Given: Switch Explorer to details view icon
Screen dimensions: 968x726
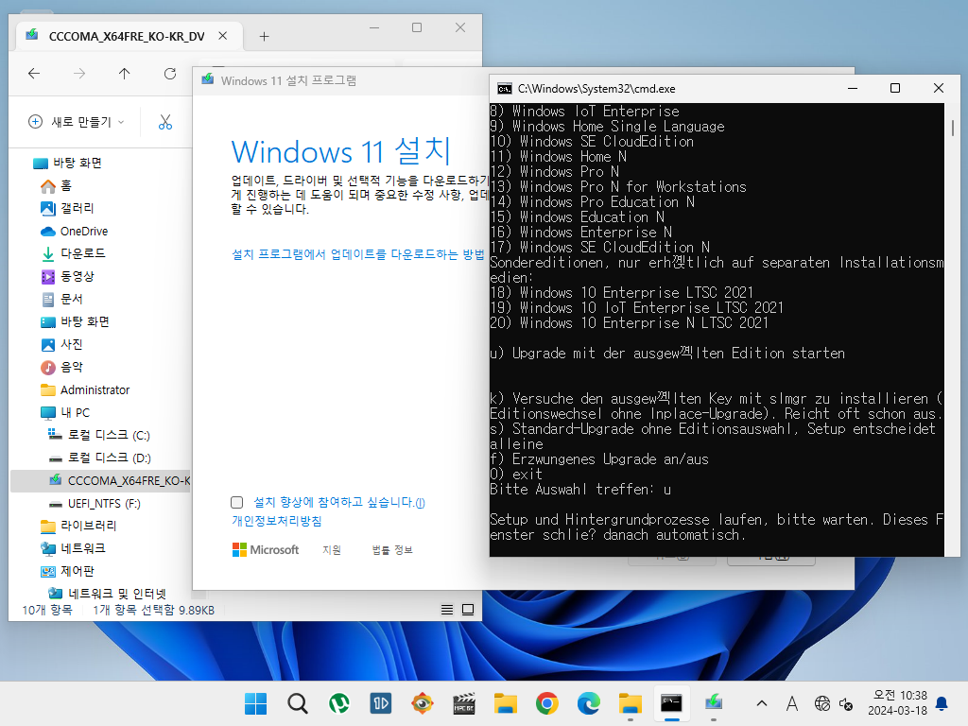Looking at the screenshot, I should [x=447, y=610].
